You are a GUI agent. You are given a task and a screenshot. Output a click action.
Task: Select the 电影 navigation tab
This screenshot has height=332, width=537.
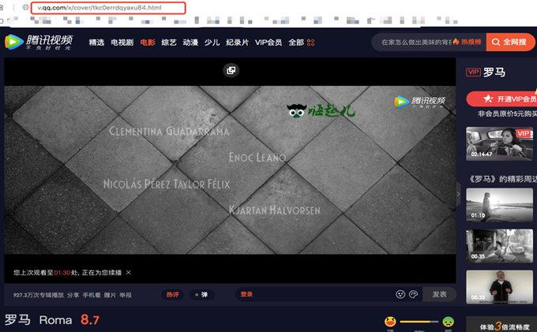[x=148, y=43]
